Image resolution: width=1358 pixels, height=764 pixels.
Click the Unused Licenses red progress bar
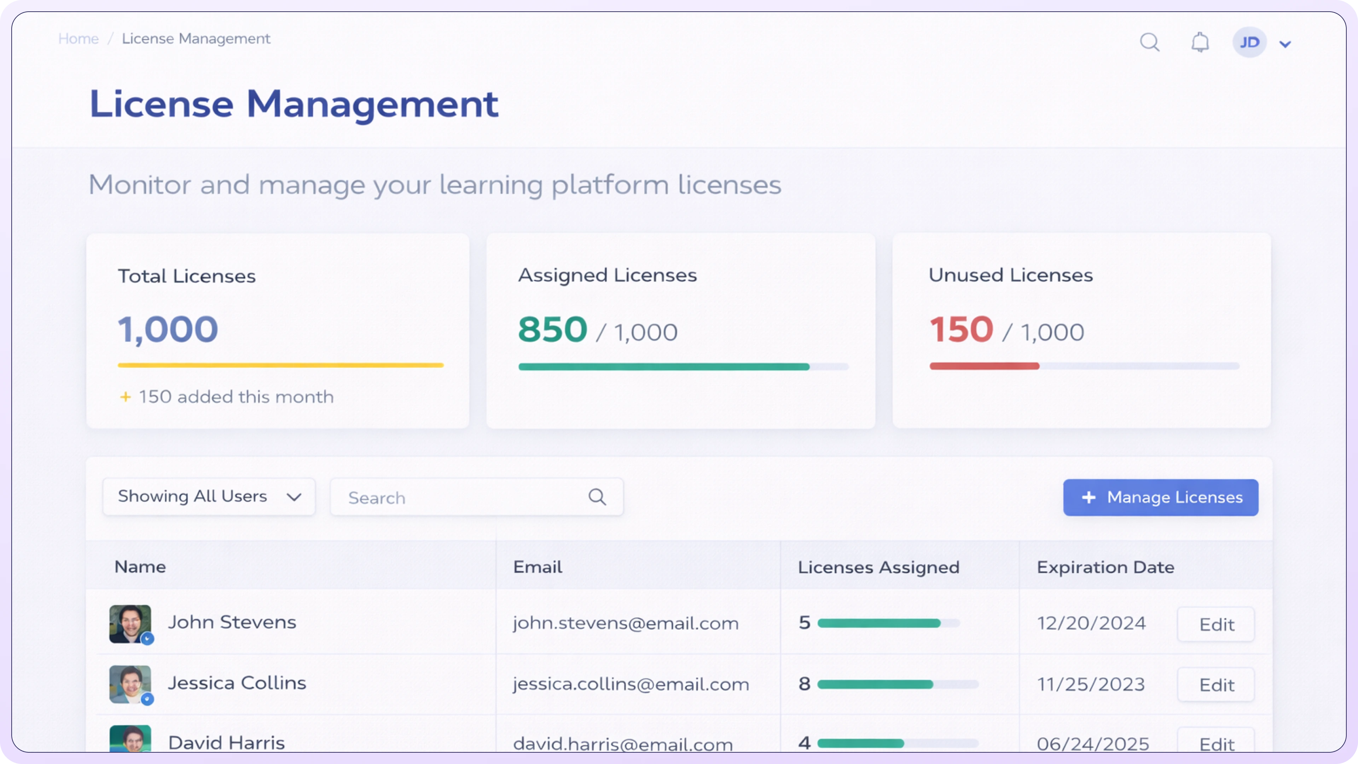pos(984,366)
